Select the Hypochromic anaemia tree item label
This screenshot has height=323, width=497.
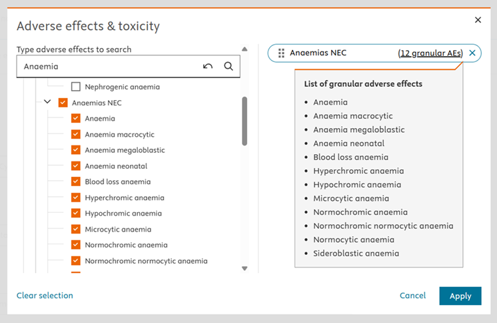pos(123,214)
